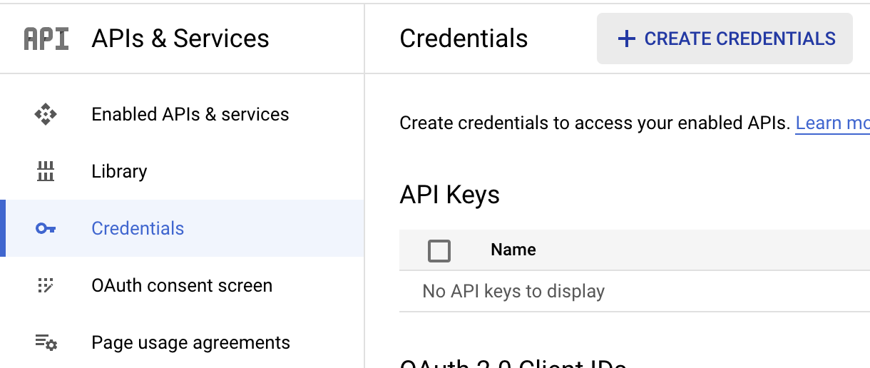
Task: Open Enabled APIs & services page
Action: click(x=190, y=114)
